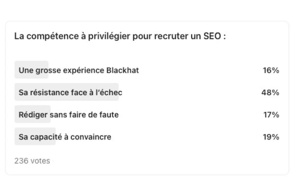Click the gray progress bar behind 'Une grosse'

click(x=32, y=70)
